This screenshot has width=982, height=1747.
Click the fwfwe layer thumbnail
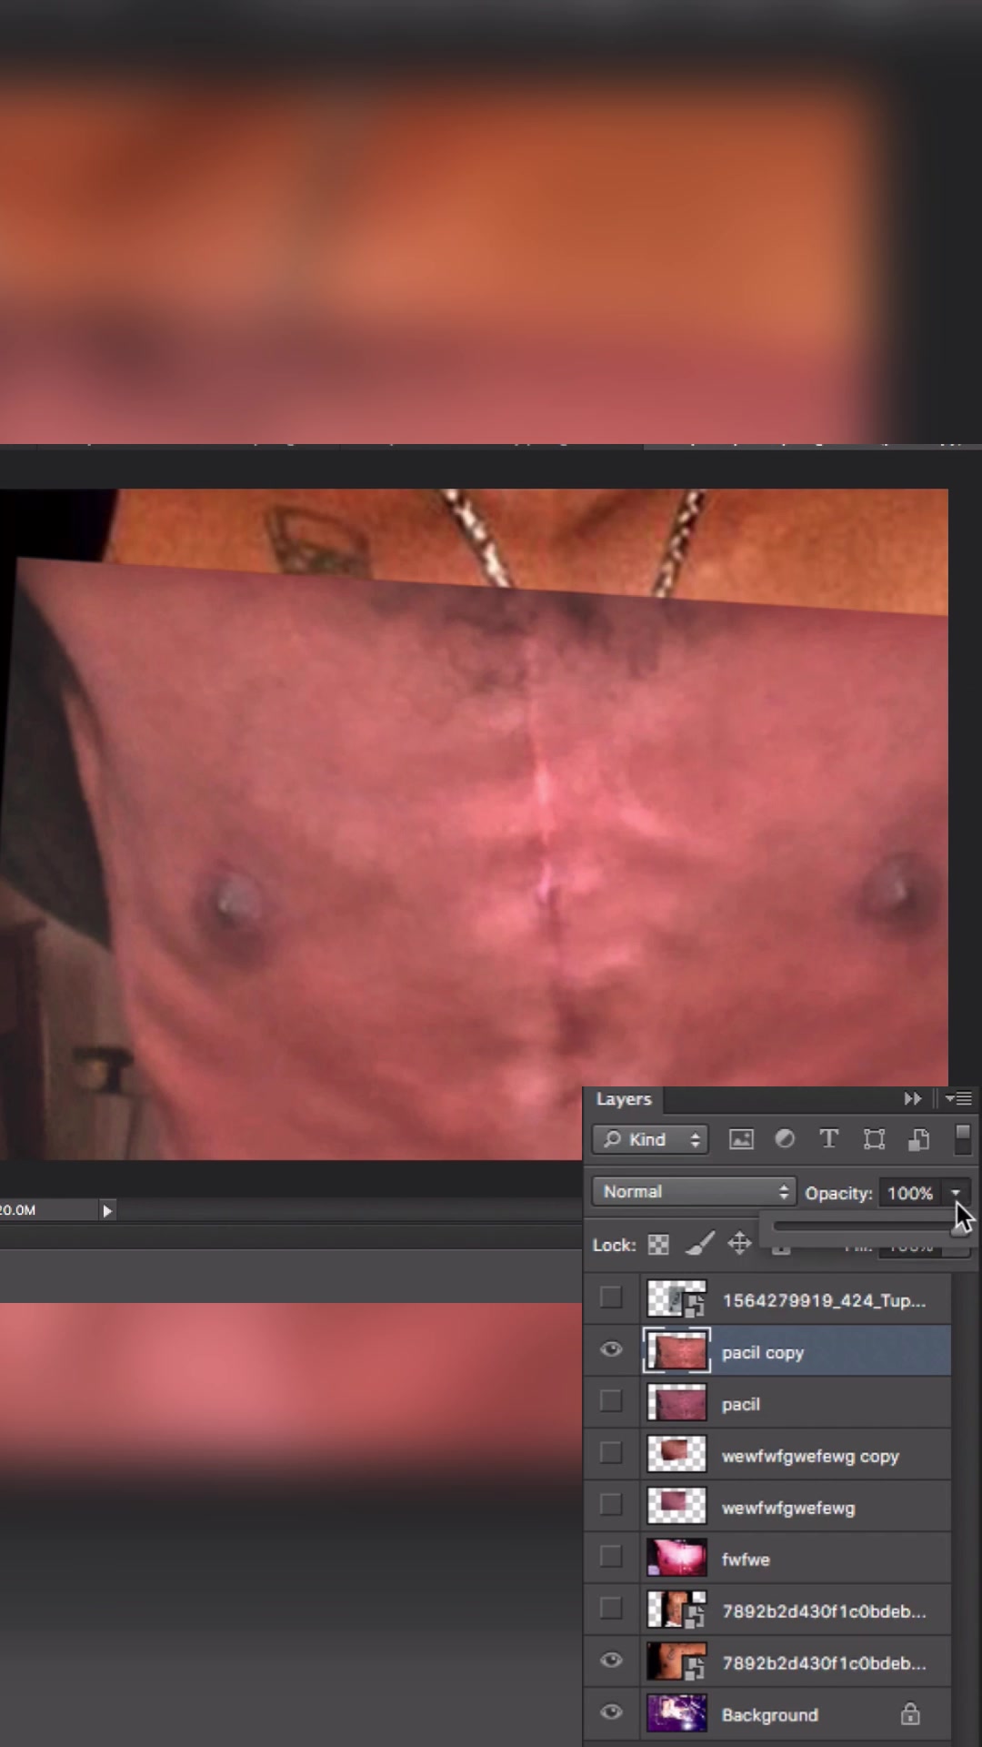pyautogui.click(x=676, y=1559)
